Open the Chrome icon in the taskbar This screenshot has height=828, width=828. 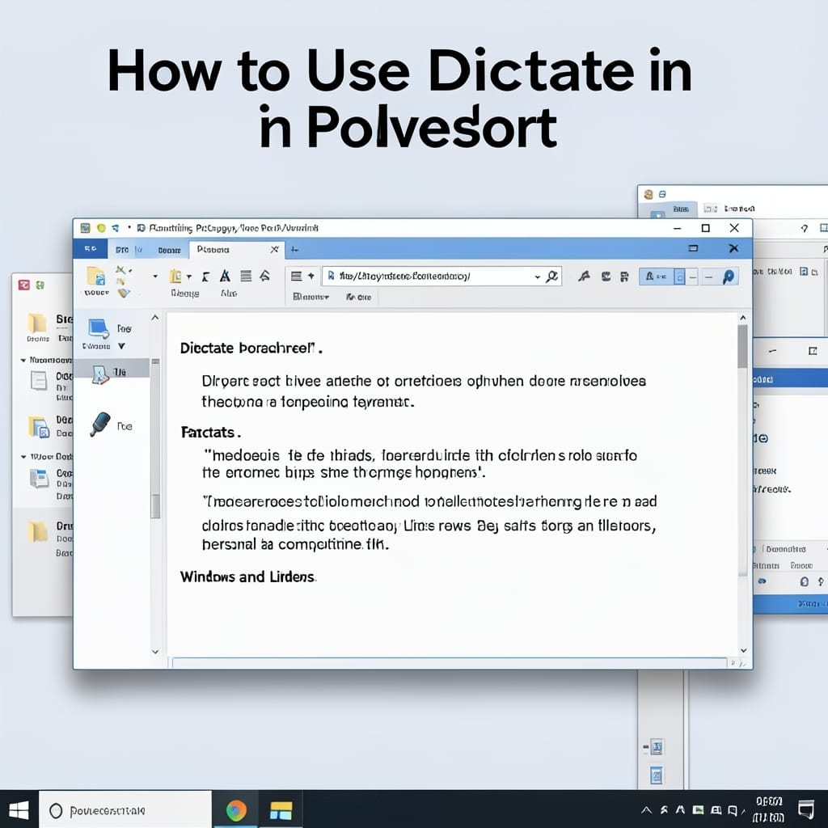tap(236, 810)
